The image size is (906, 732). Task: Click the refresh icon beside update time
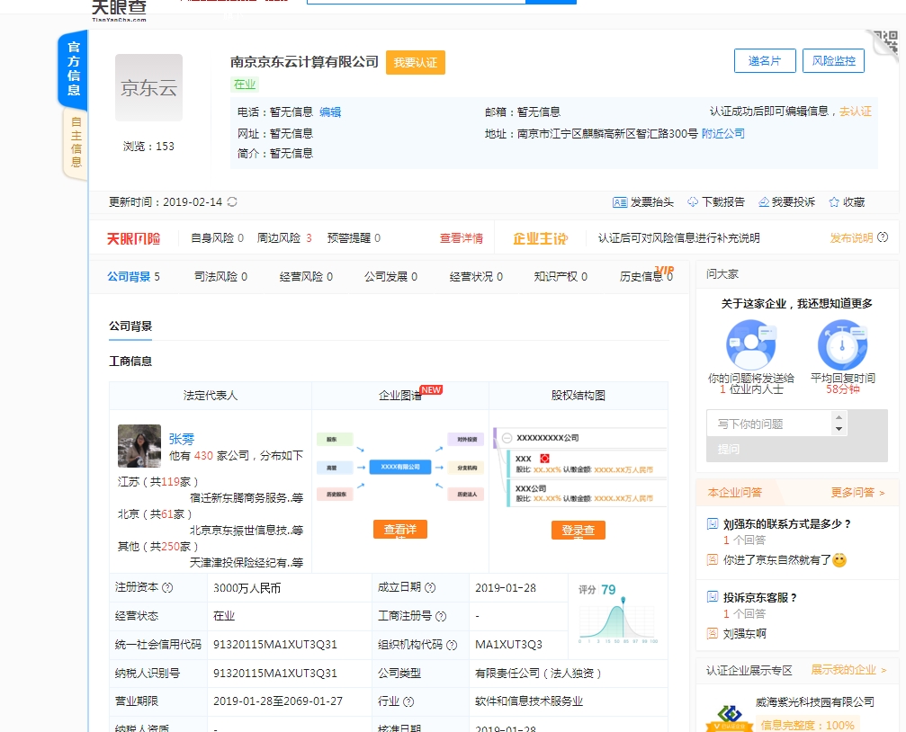pos(233,202)
